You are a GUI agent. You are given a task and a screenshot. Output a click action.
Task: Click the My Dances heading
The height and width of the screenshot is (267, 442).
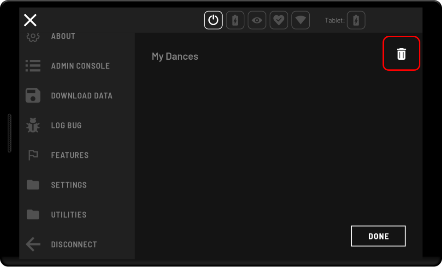175,57
